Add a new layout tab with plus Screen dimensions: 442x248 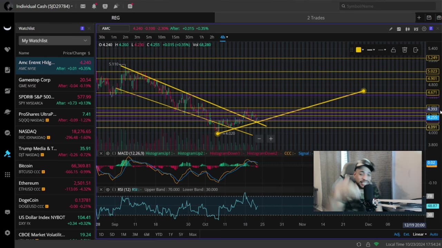419,18
